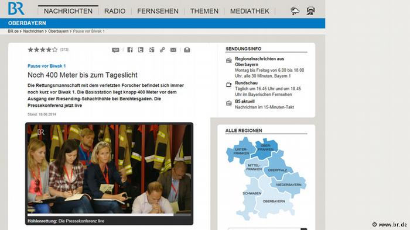Open the comments speech bubble icon
This screenshot has width=410, height=230.
115,50
